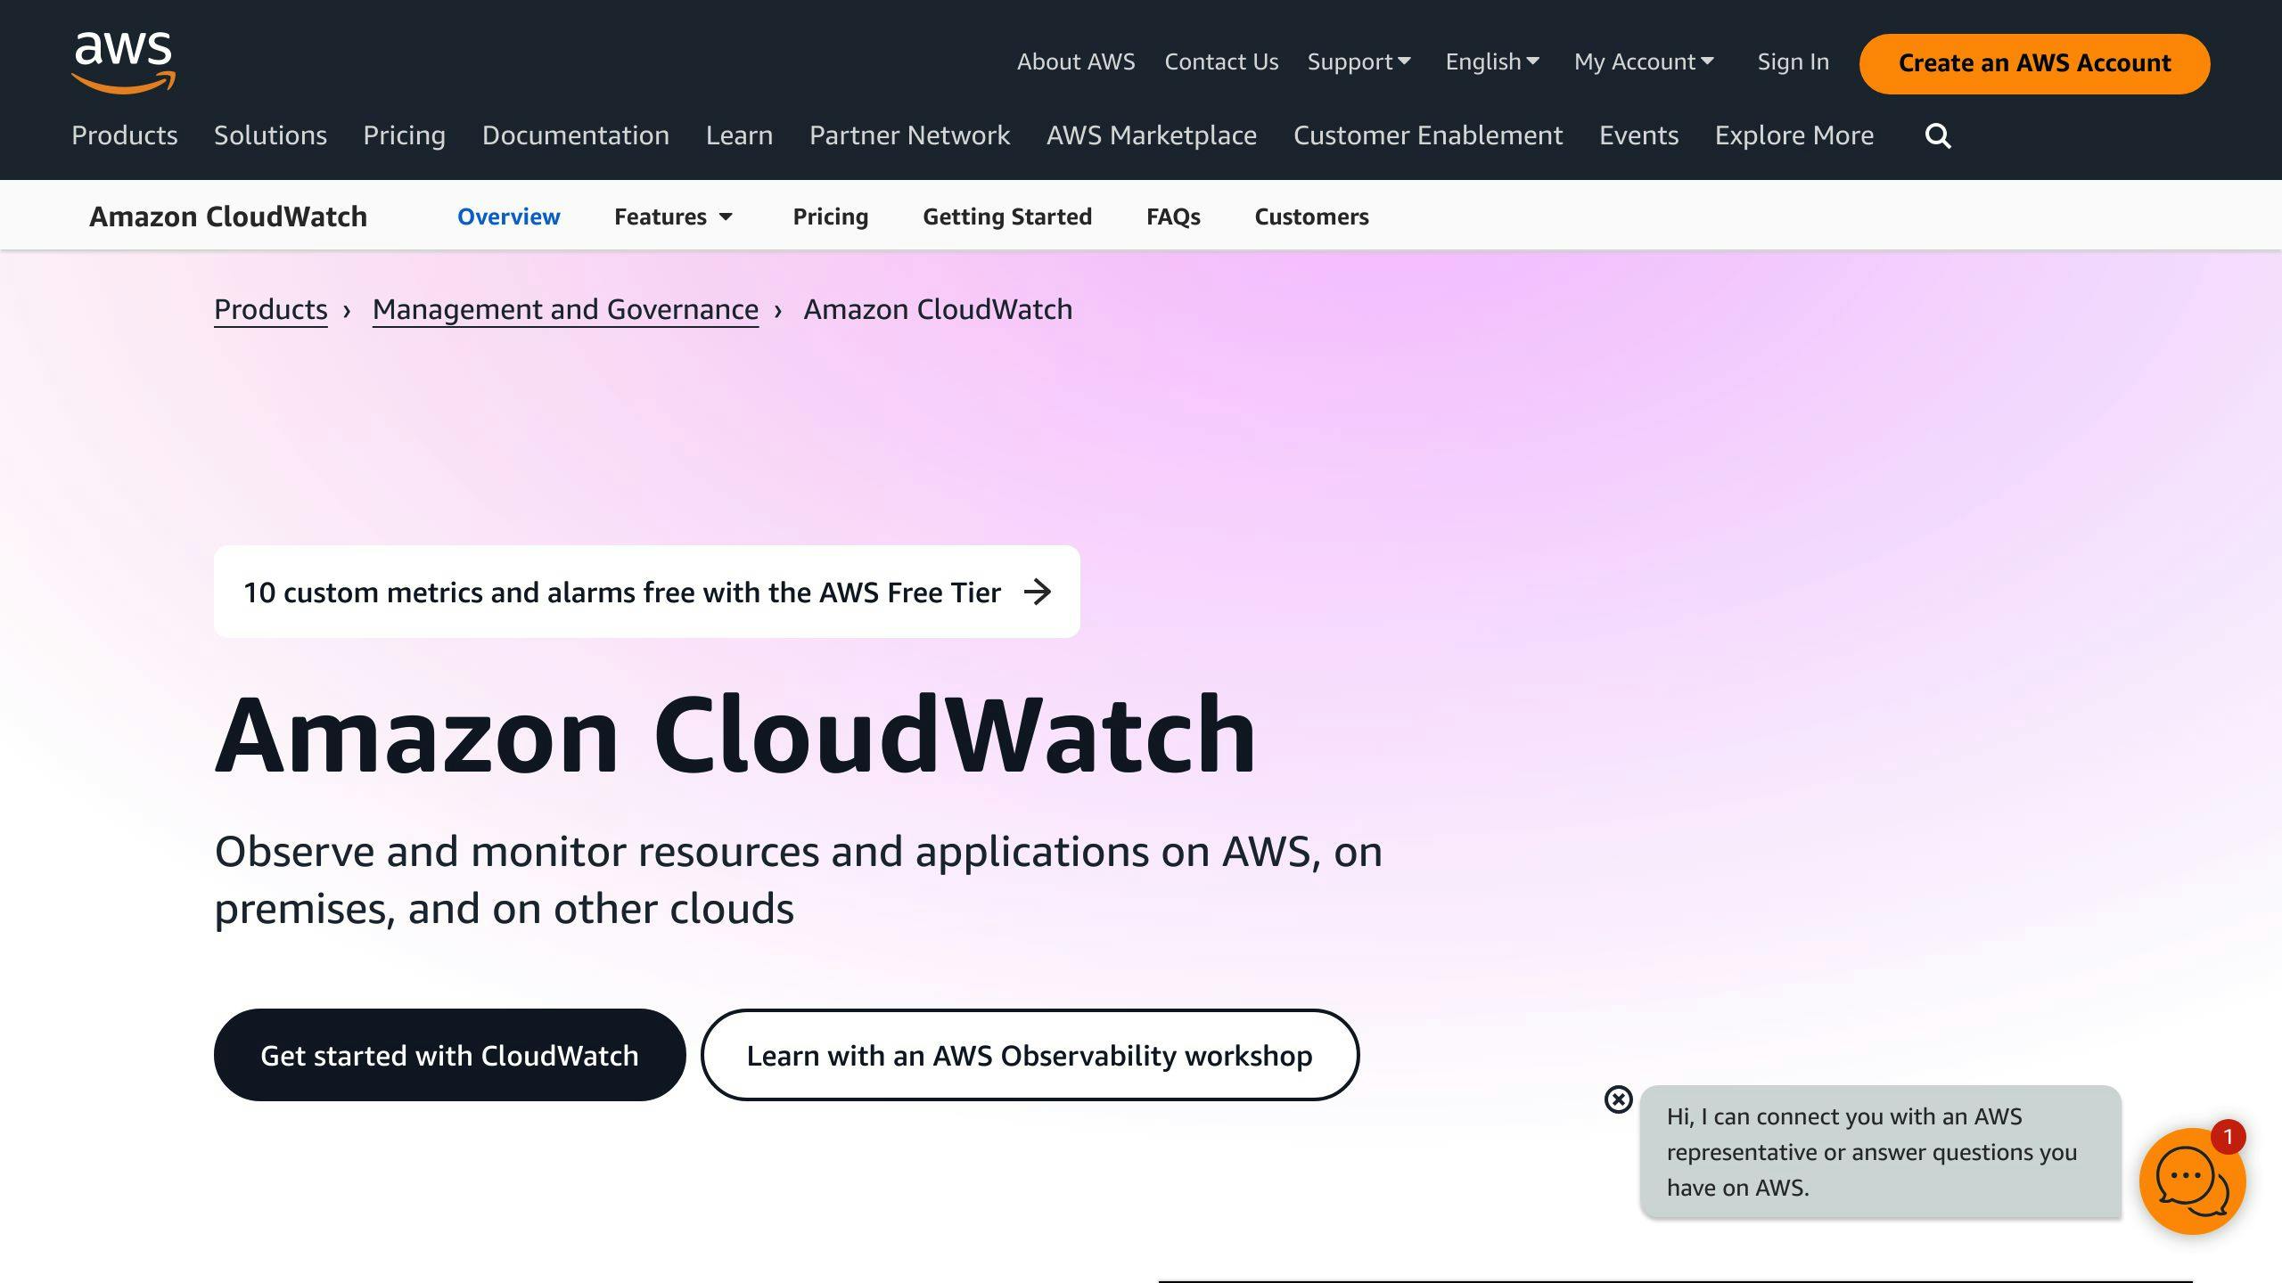
Task: Open the Products menu
Action: [124, 135]
